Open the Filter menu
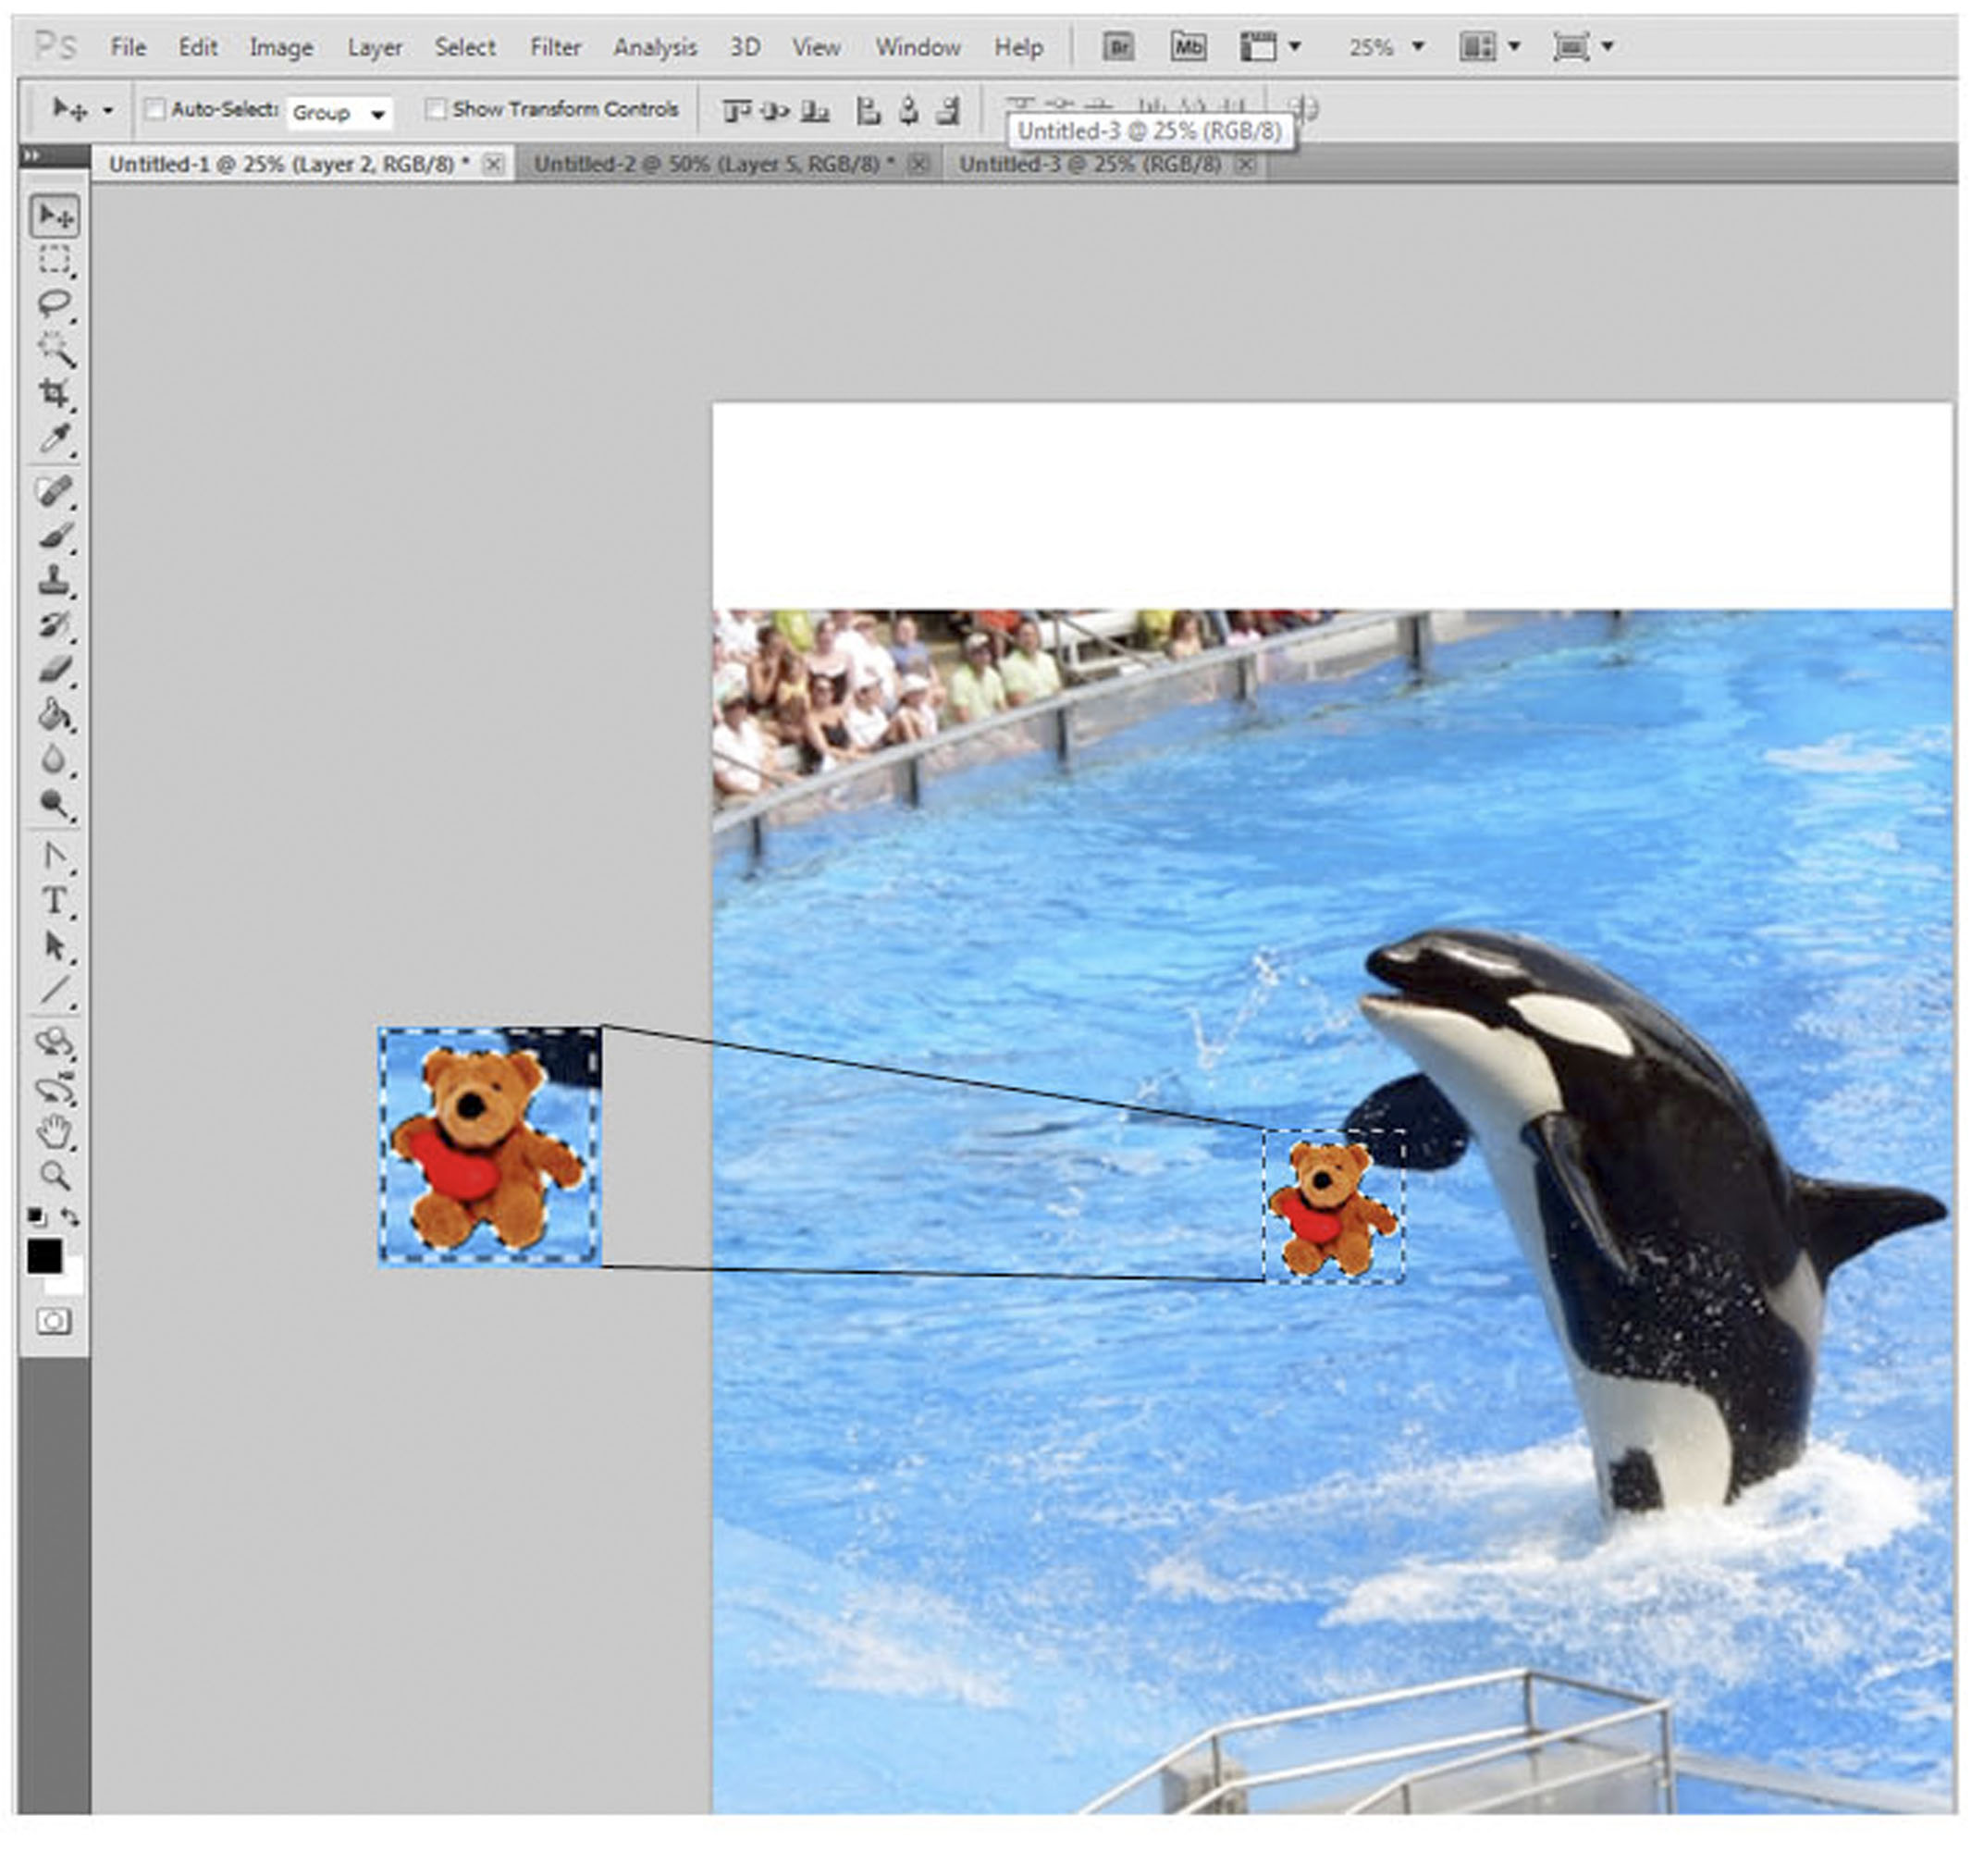The width and height of the screenshot is (1984, 1876). point(555,47)
